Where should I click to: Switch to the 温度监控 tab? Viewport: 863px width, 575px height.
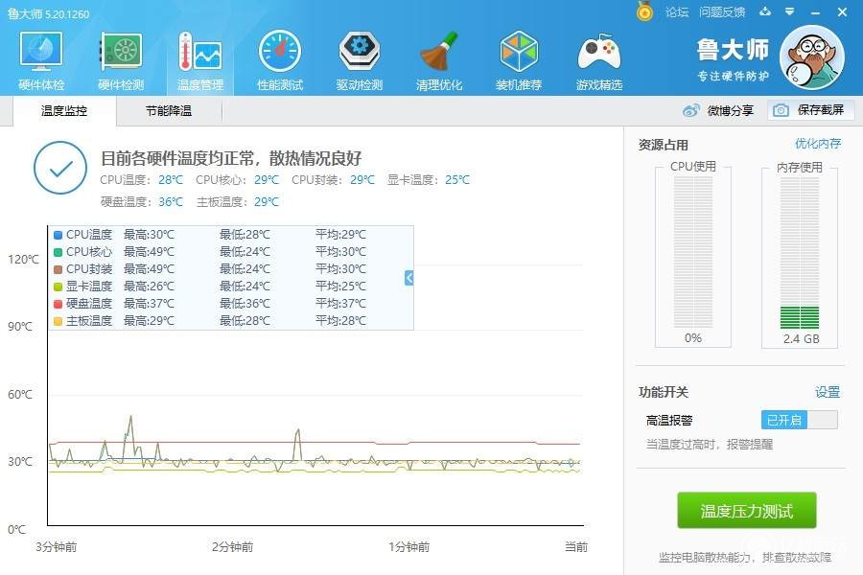64,110
